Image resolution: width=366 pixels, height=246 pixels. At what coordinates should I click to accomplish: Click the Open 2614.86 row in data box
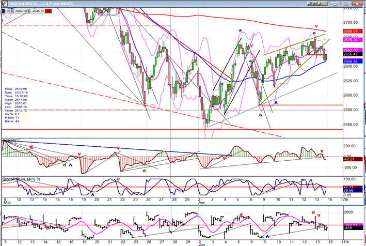coord(15,100)
